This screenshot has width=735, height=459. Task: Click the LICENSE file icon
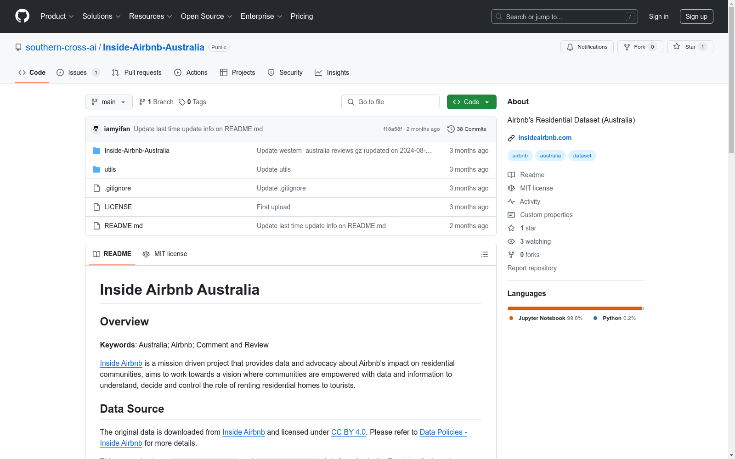pos(96,207)
